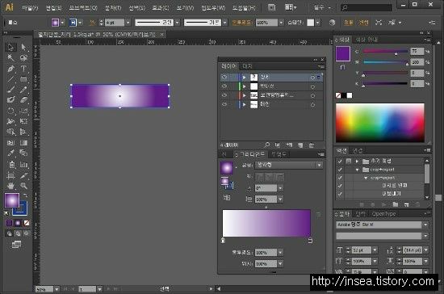Select the Magic Wand tool

10,58
